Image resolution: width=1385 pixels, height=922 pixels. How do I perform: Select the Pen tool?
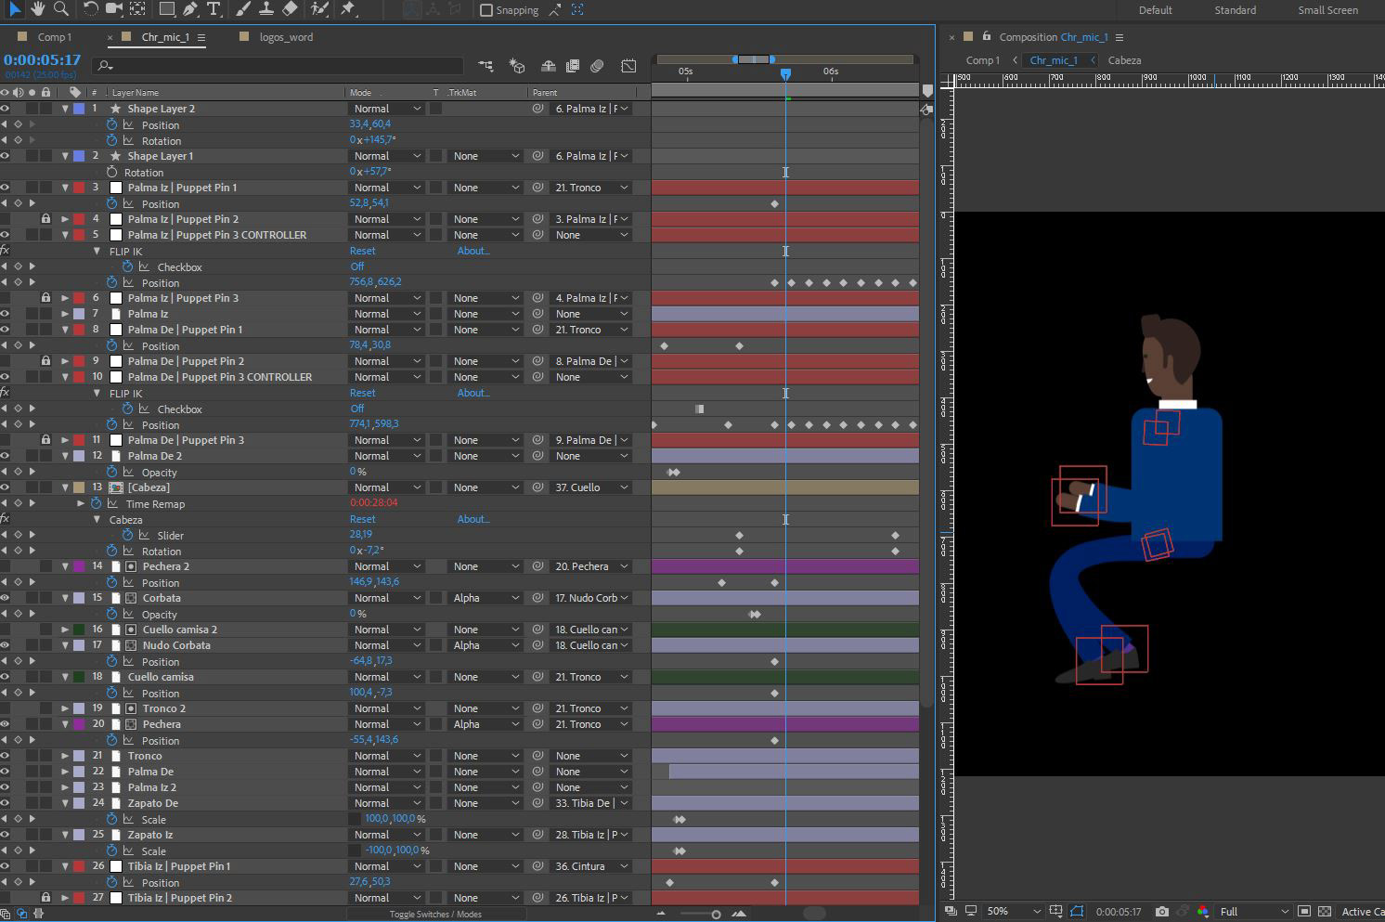(190, 9)
